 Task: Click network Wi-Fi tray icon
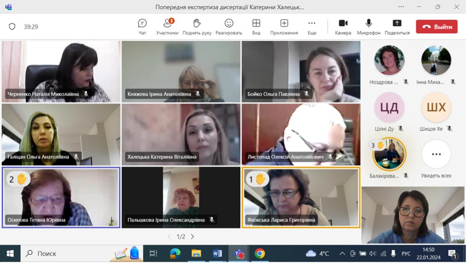383,253
